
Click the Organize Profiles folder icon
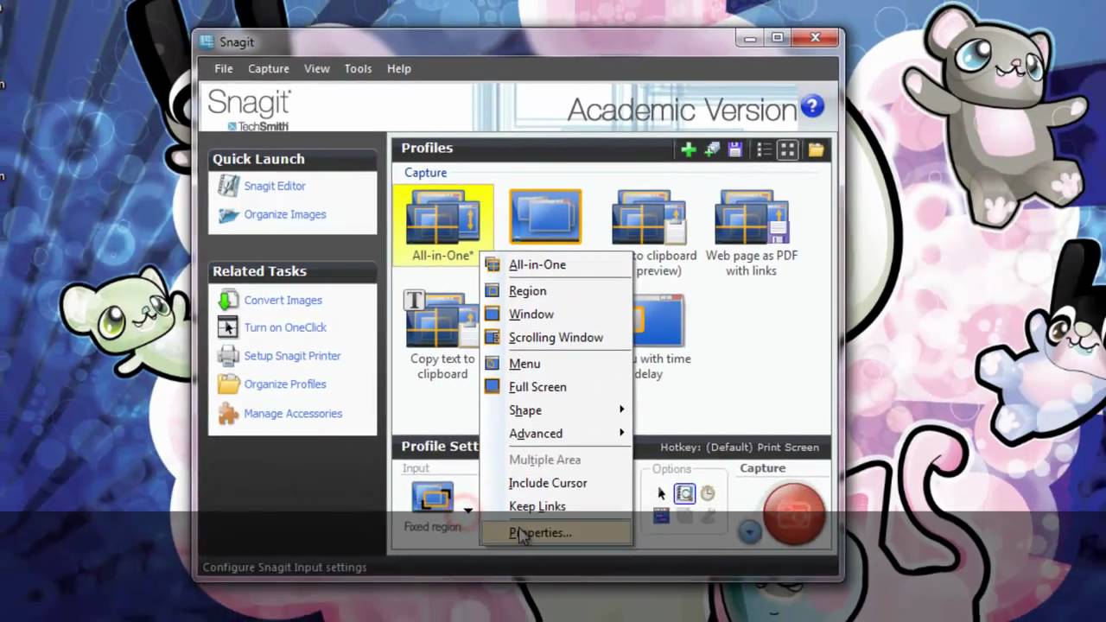pyautogui.click(x=228, y=384)
